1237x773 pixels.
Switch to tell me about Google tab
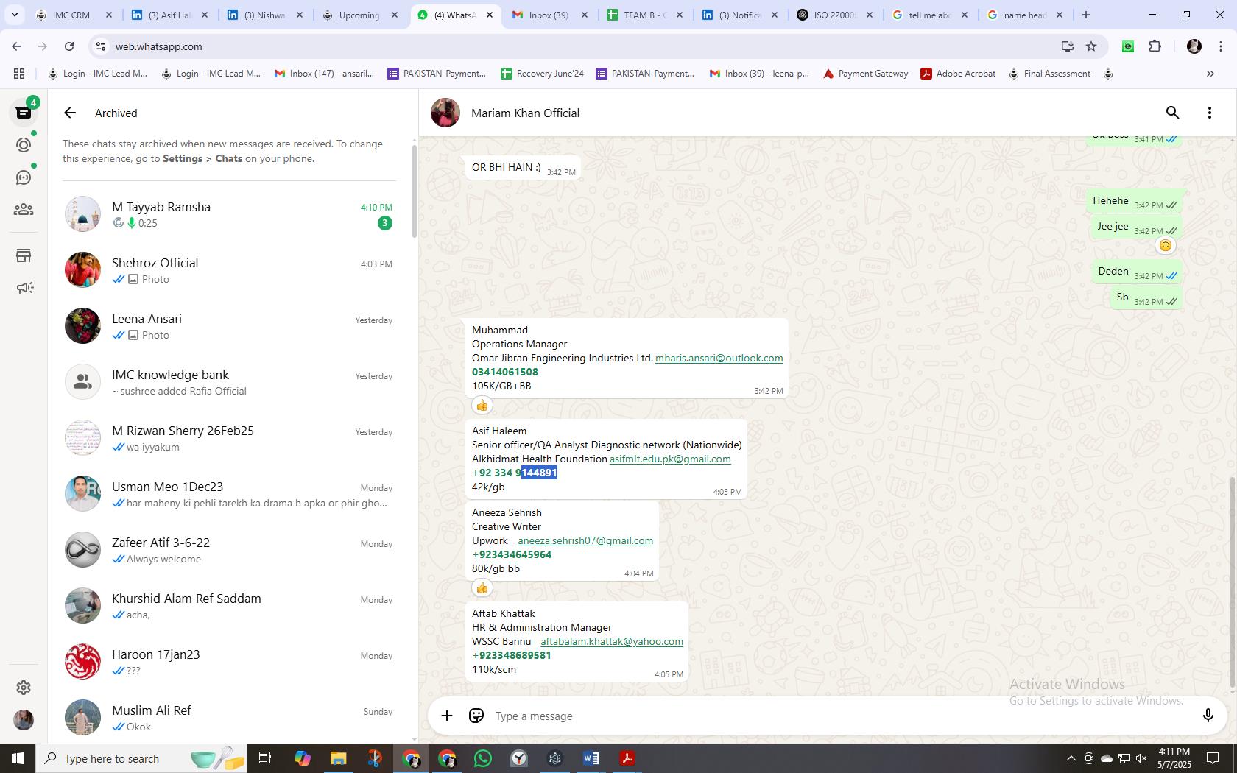click(x=931, y=15)
